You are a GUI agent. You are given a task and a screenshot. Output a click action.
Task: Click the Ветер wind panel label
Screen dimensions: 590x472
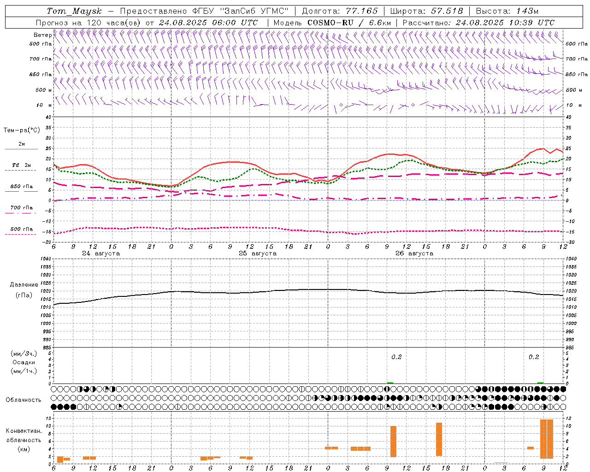pos(42,35)
